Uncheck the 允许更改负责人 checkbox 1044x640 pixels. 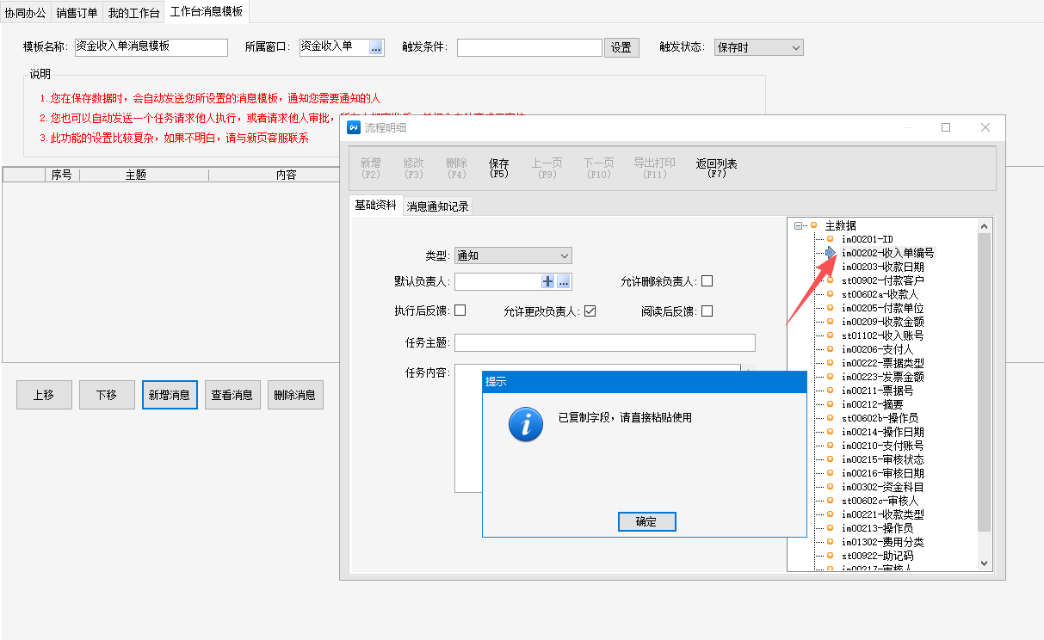[590, 311]
